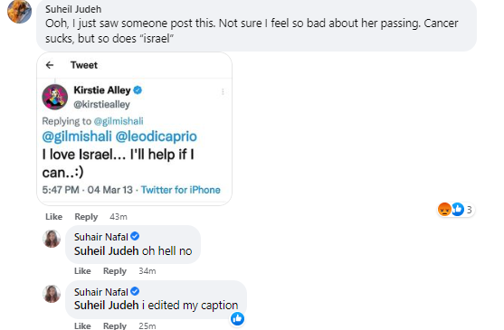504x330 pixels.
Task: Open Kirstie Alley's profile avatar
Action: point(55,97)
